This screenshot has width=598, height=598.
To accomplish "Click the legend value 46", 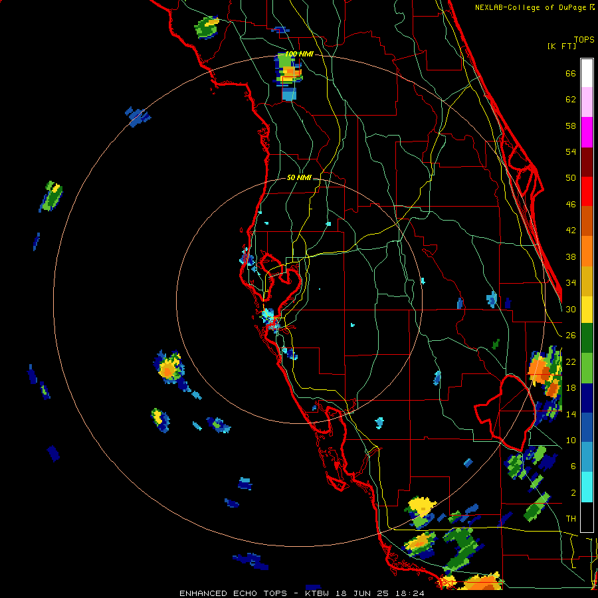I will point(571,205).
